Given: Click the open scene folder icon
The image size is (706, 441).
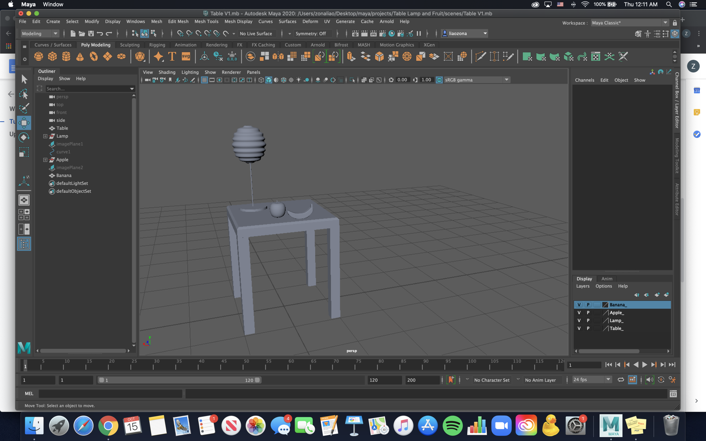Looking at the screenshot, I should 82,34.
